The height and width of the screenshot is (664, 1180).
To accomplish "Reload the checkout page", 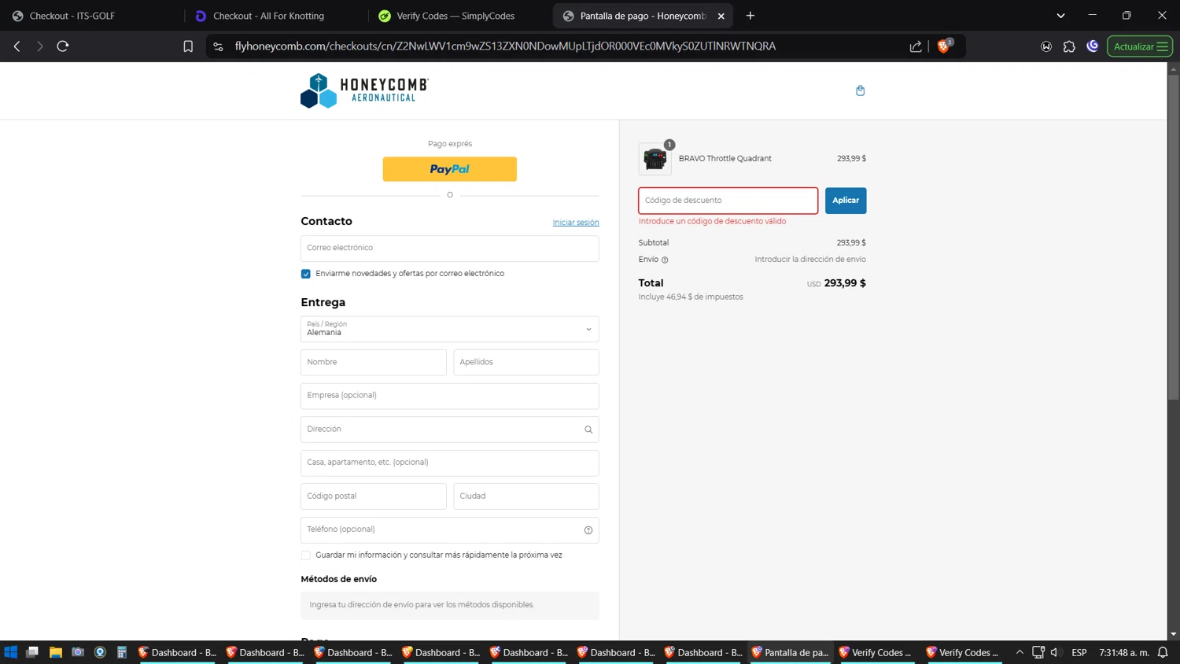I will (63, 46).
